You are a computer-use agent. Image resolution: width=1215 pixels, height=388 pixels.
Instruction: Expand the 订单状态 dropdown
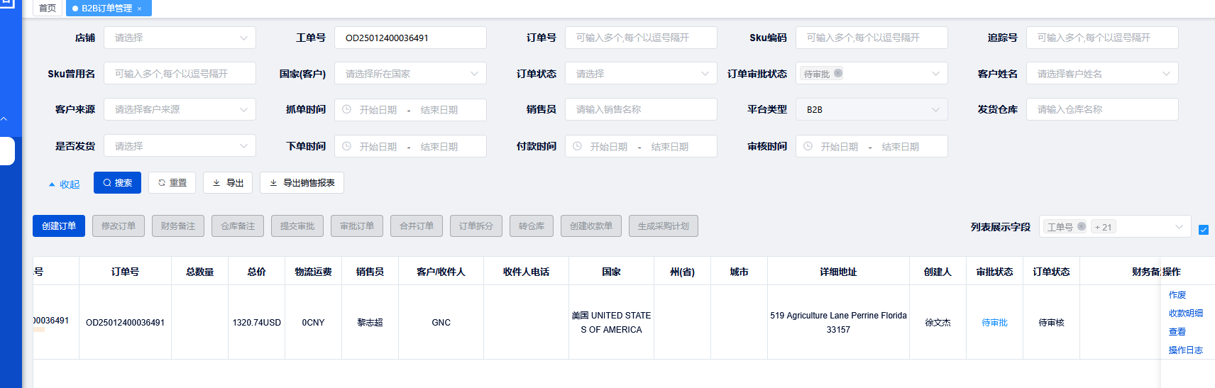coord(641,74)
